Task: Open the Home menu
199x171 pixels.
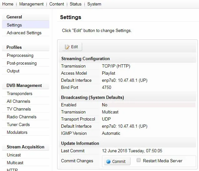Action: 8,4
